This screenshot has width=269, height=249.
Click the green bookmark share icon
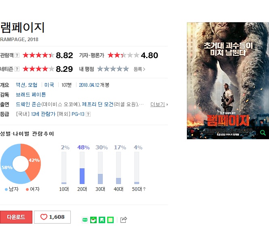102,220
